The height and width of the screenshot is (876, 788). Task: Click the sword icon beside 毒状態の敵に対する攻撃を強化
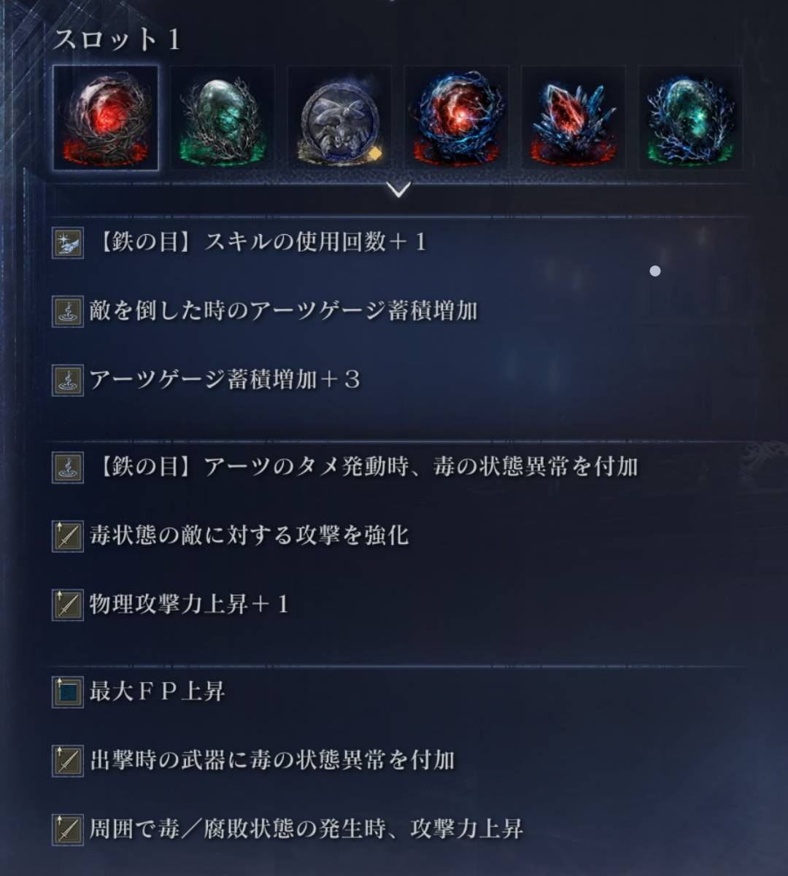[x=67, y=535]
